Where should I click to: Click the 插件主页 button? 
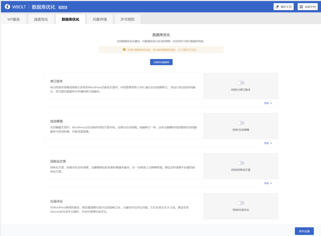click(283, 7)
